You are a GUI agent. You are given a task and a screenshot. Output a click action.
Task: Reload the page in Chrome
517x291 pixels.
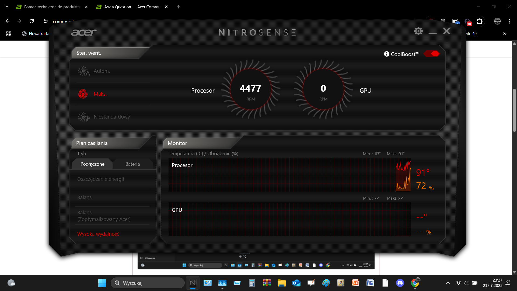[x=32, y=21]
